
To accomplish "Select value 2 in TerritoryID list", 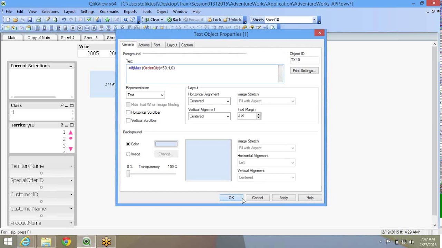I will [x=64, y=139].
